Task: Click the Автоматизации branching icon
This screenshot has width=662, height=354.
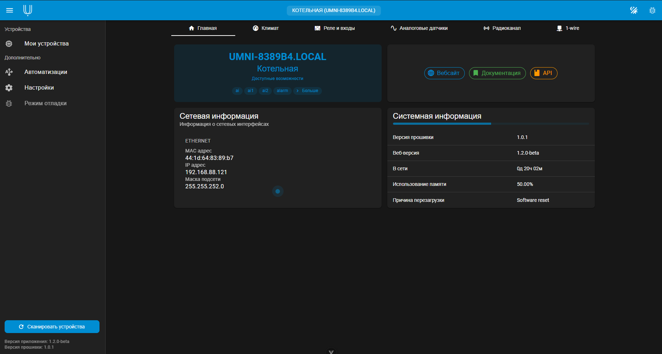Action: coord(9,72)
